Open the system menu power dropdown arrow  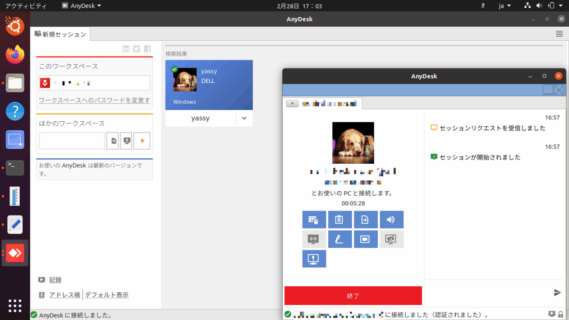pos(561,6)
